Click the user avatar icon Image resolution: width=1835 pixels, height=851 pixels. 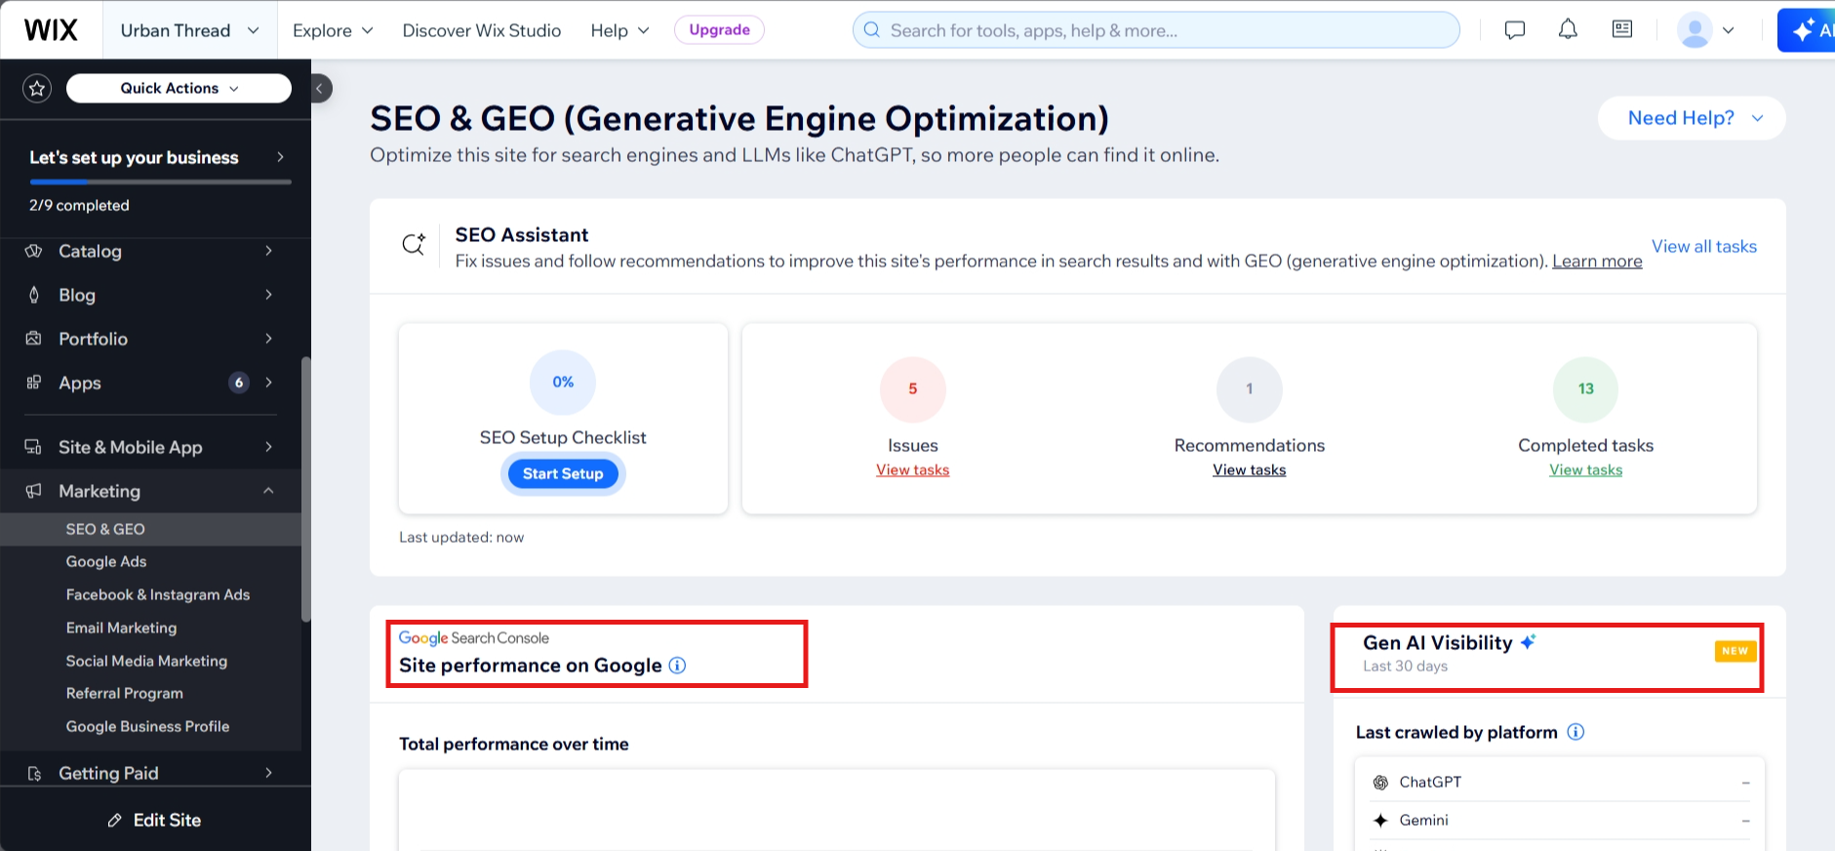1695,30
